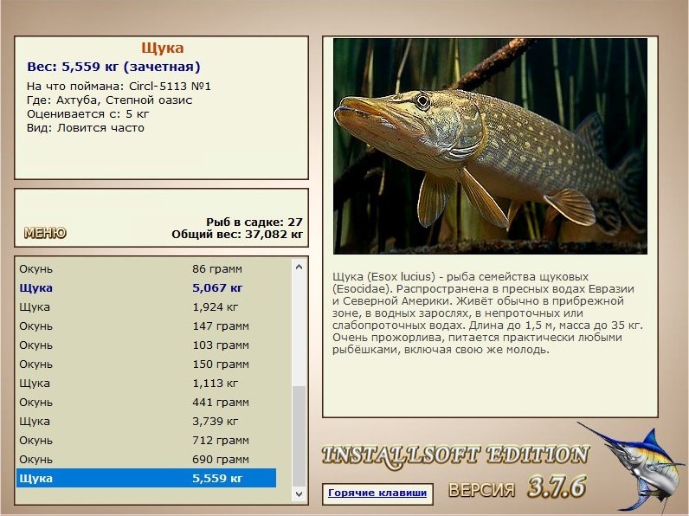Image resolution: width=689 pixels, height=516 pixels.
Task: Select the Окунь 86 грамм row
Action: tap(146, 268)
